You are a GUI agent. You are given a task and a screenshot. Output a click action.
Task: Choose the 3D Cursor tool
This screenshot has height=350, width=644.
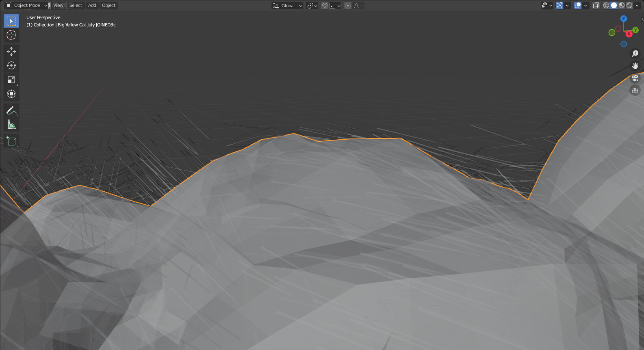pyautogui.click(x=11, y=35)
